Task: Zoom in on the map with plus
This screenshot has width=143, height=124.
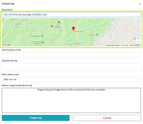Action: (x=138, y=38)
